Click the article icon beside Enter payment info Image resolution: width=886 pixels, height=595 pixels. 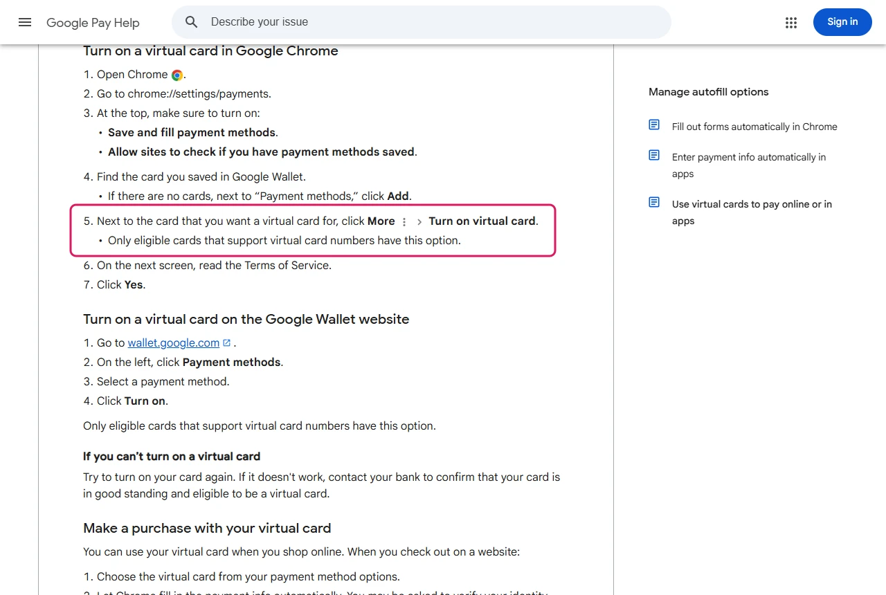654,155
